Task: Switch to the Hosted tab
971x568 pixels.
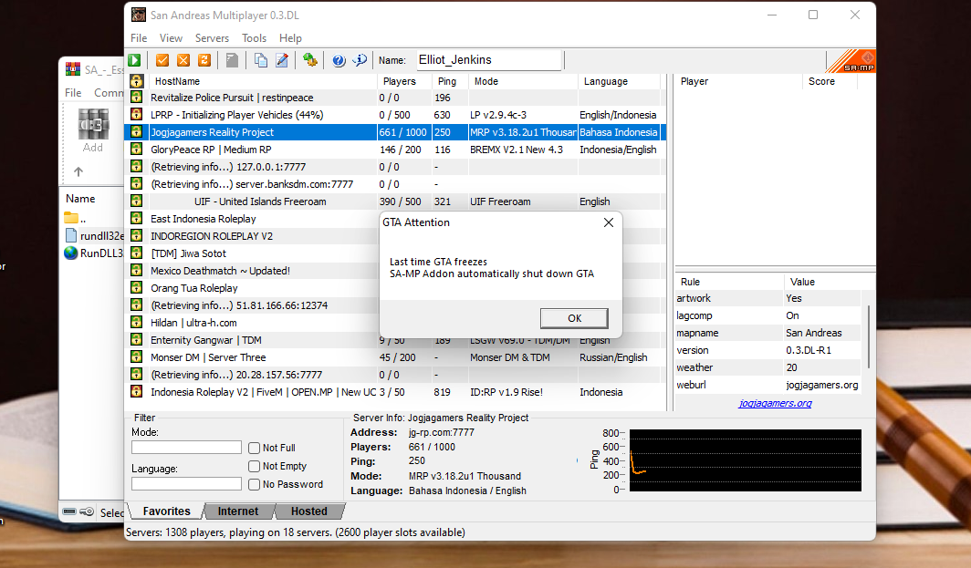Action: (x=309, y=511)
